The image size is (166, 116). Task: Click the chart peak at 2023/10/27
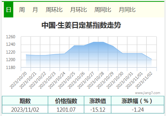[x=94, y=42]
